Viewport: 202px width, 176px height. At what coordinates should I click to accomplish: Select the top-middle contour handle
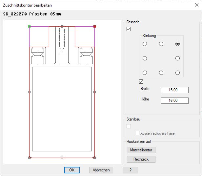[x=62, y=26]
